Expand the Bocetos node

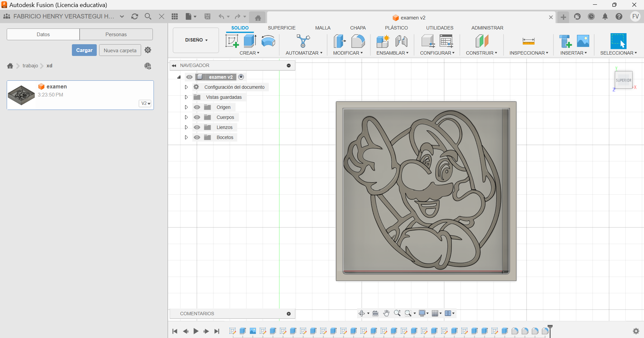point(186,137)
